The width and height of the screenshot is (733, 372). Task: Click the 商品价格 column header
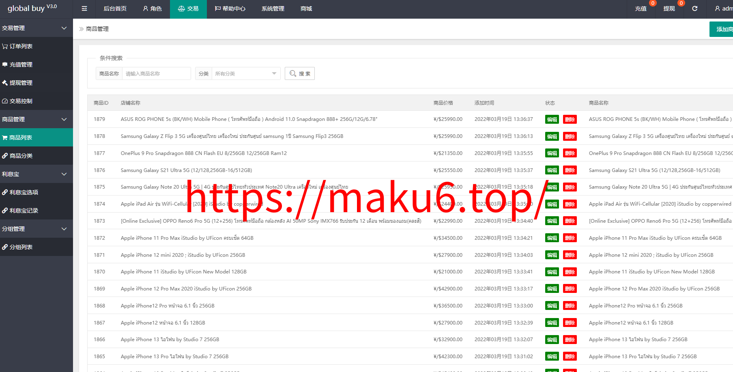[x=443, y=103]
